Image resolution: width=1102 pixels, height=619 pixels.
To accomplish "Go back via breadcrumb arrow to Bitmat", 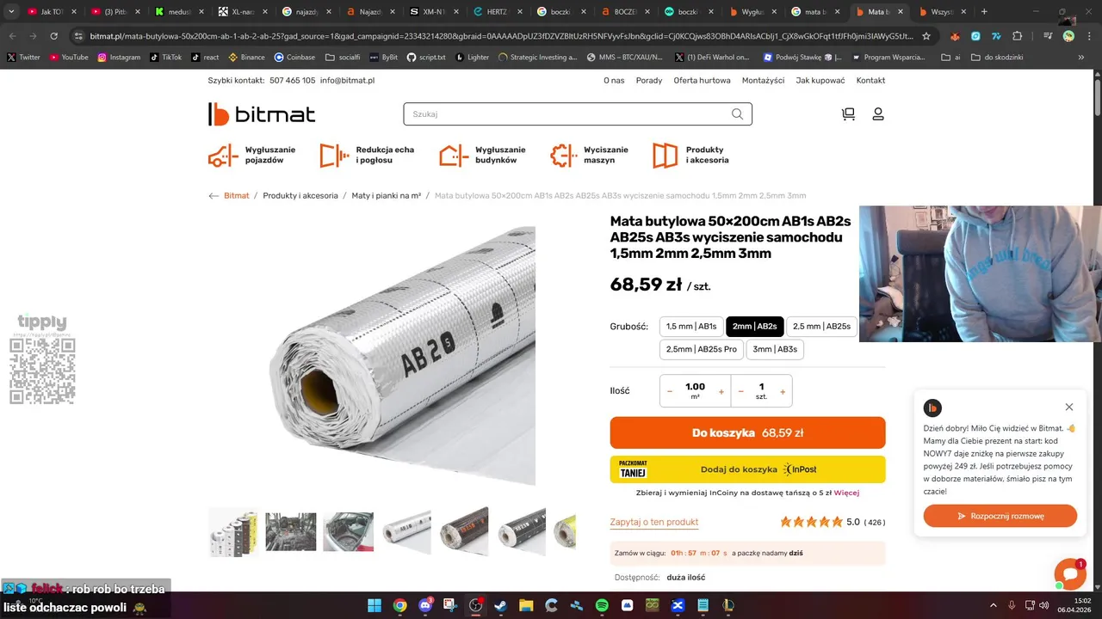I will (x=214, y=196).
